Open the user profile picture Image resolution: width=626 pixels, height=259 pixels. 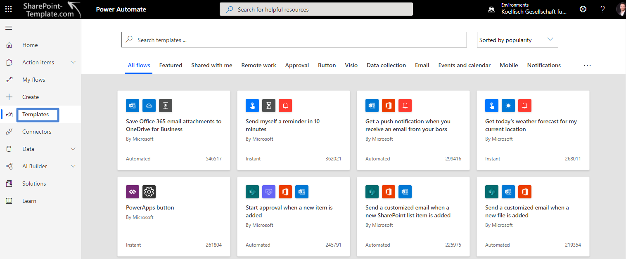pyautogui.click(x=621, y=9)
